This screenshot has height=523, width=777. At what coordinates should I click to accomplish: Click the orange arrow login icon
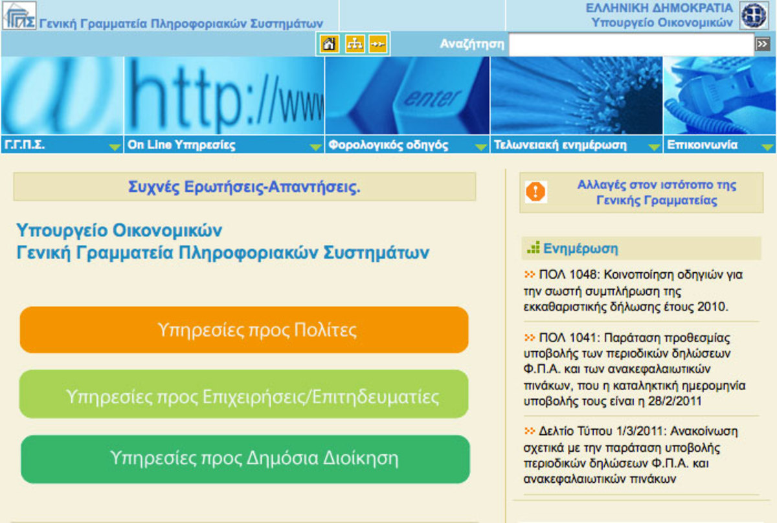point(377,44)
